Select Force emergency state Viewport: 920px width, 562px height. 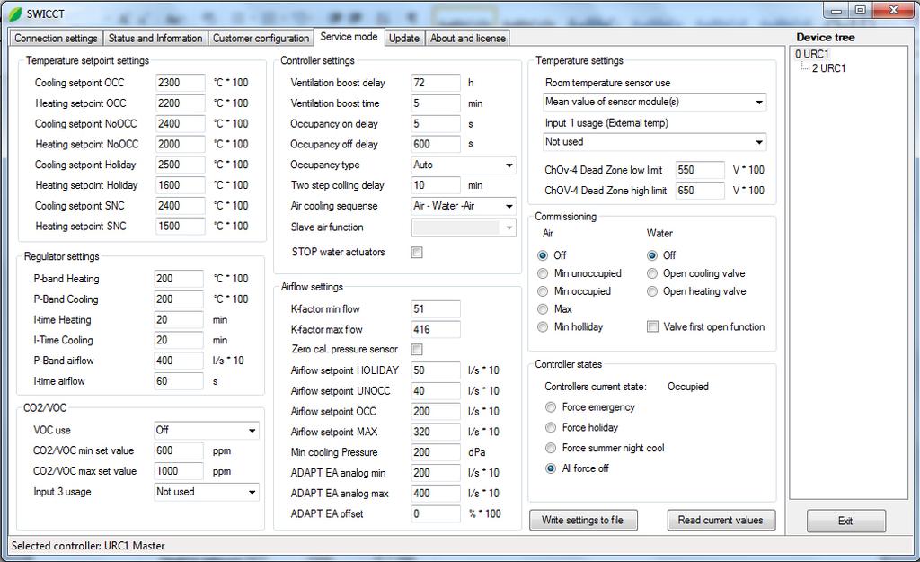click(551, 407)
